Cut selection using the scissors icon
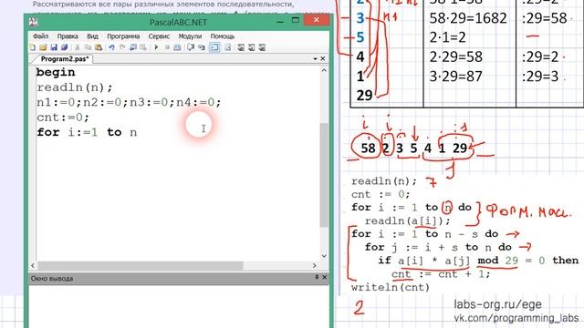Screen dimensions: 584x328 (x=78, y=47)
